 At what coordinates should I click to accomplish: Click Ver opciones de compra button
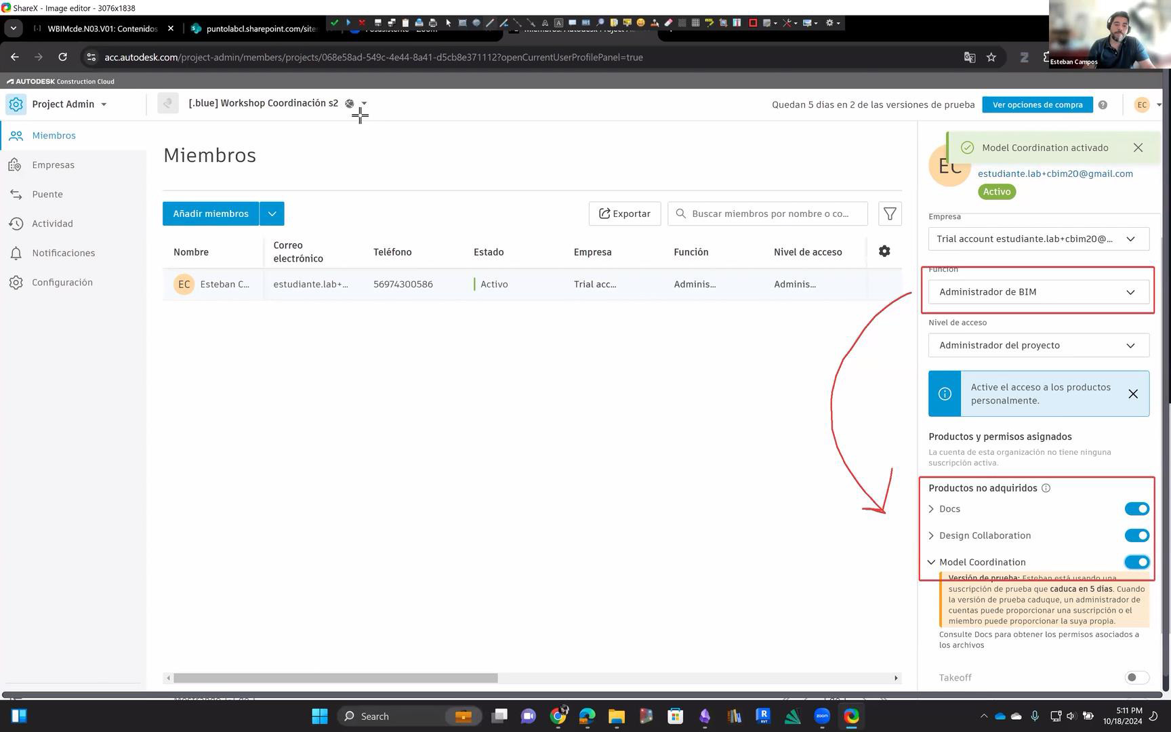pyautogui.click(x=1037, y=104)
